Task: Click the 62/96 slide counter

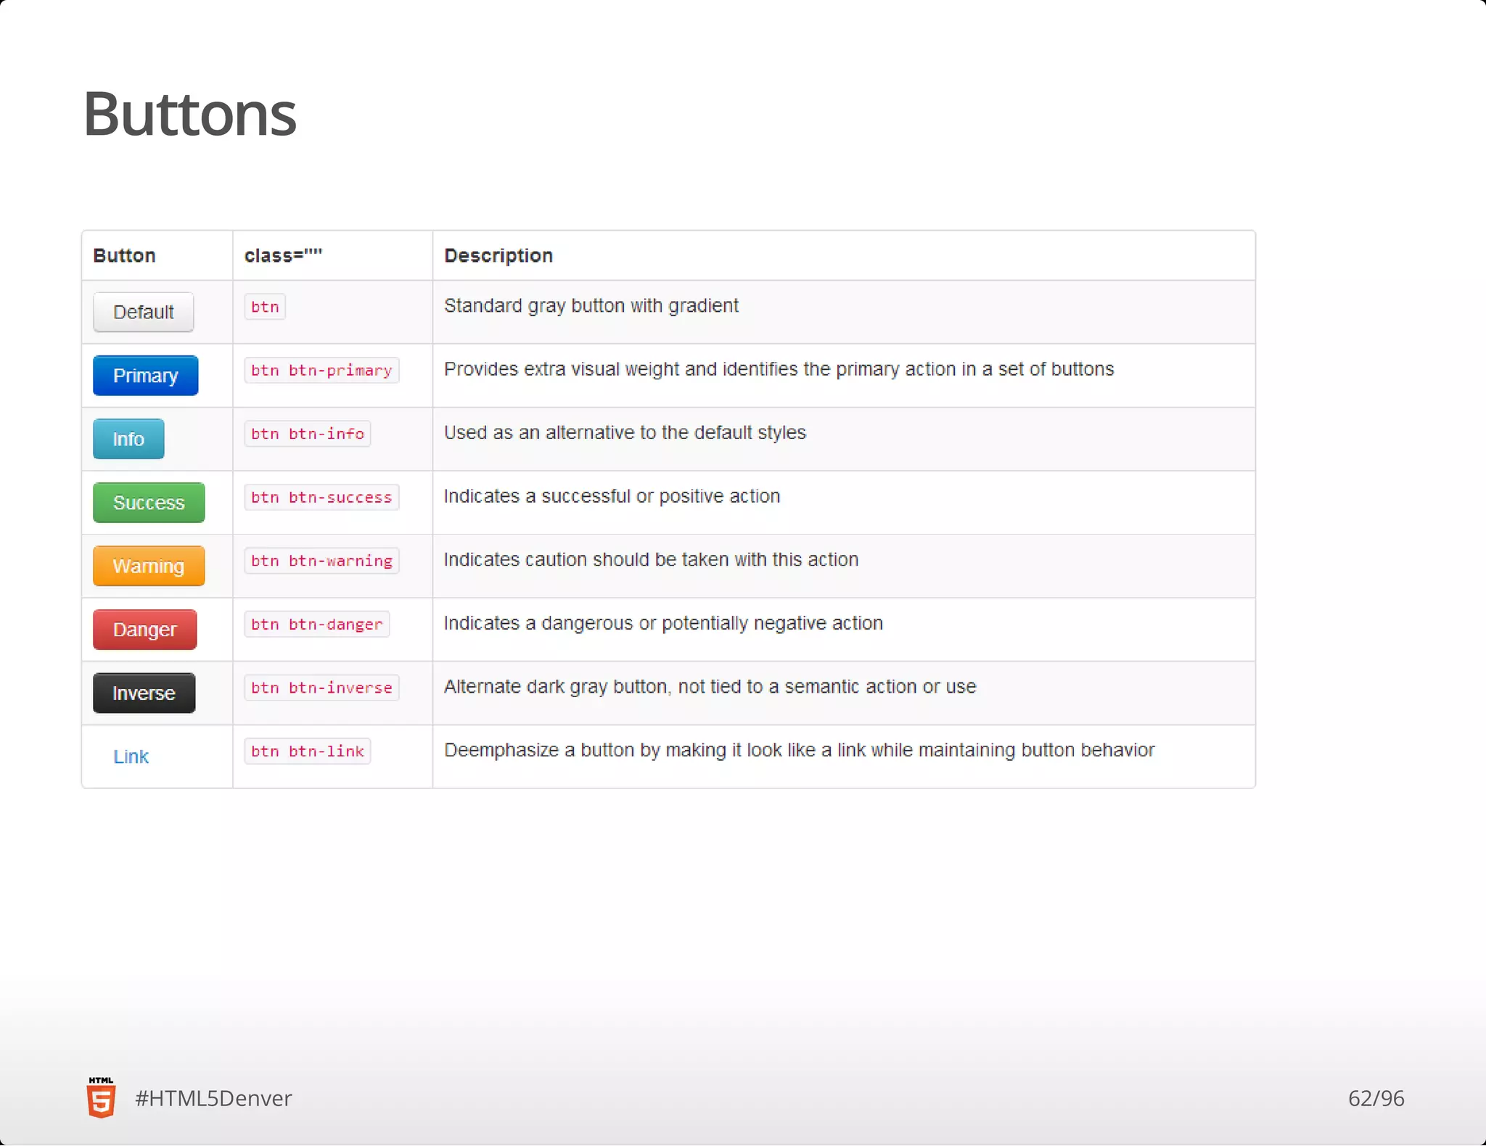Action: [1376, 1098]
